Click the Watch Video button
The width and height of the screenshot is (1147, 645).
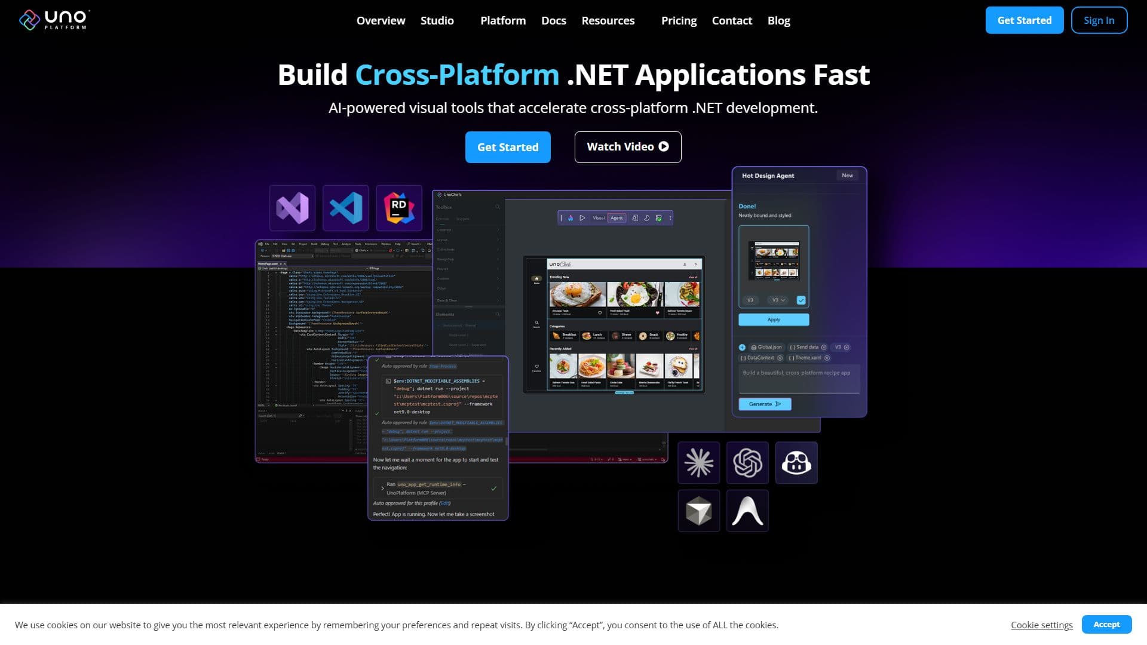[628, 147]
